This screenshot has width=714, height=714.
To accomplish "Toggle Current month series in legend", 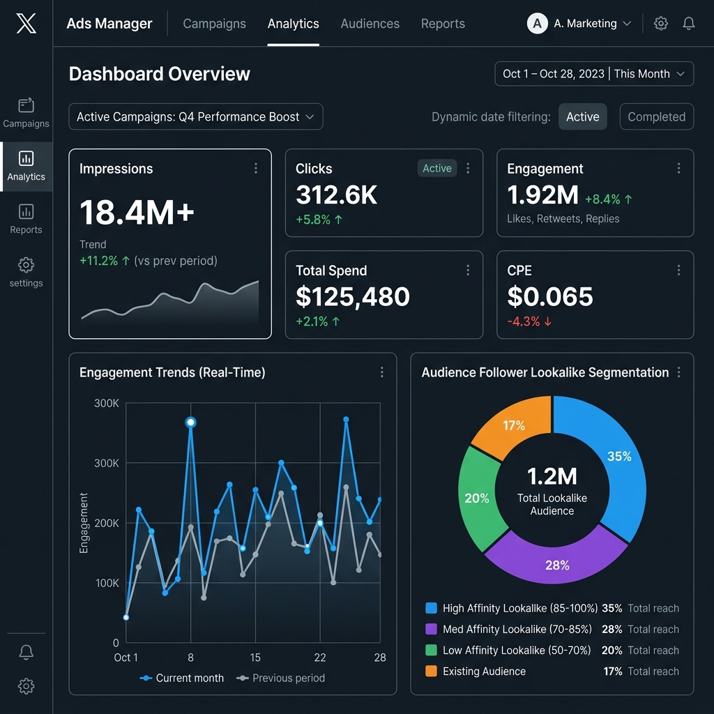I will [x=182, y=678].
